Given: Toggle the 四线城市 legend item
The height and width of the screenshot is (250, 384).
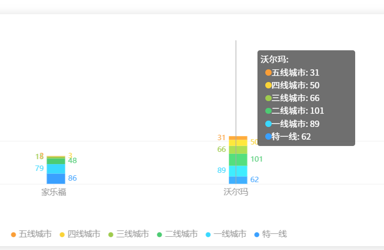Looking at the screenshot, I should coord(80,234).
